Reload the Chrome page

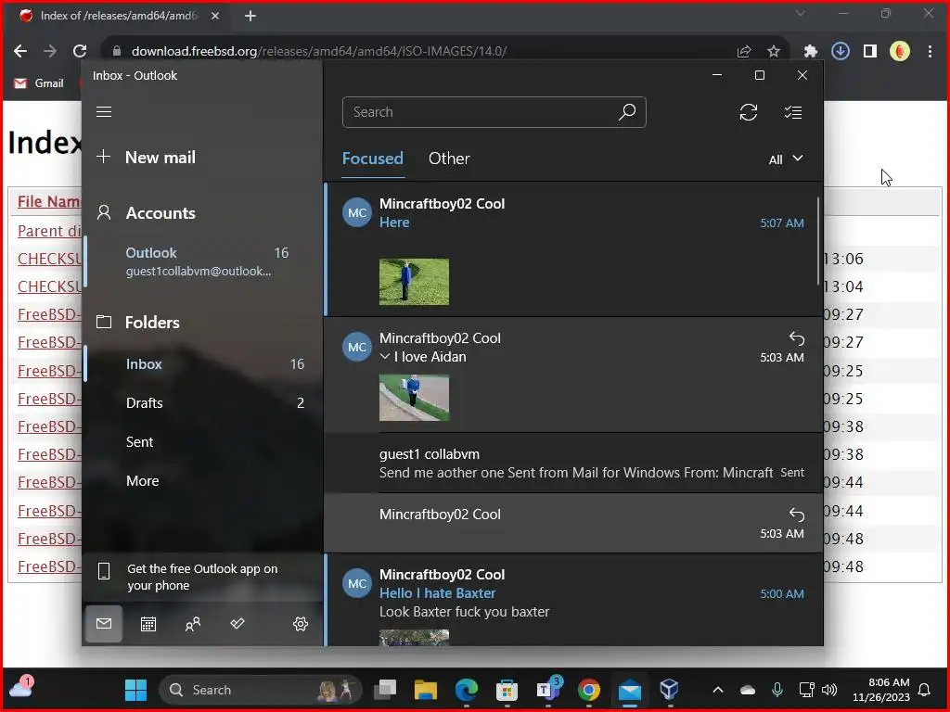click(80, 52)
